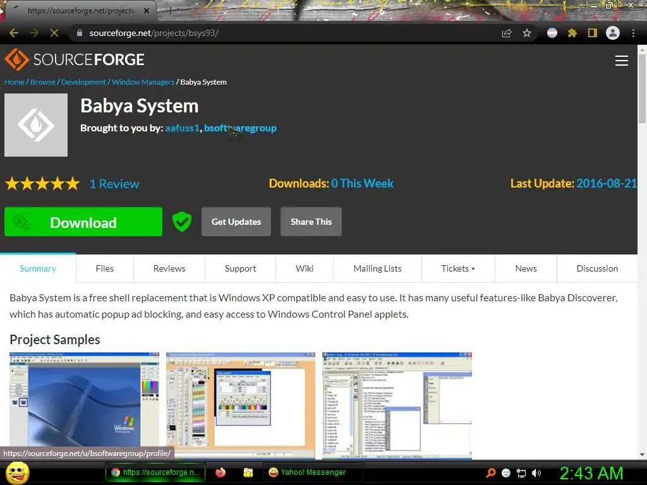Image resolution: width=647 pixels, height=485 pixels.
Task: Click the Babya System project icon
Action: coord(36,125)
